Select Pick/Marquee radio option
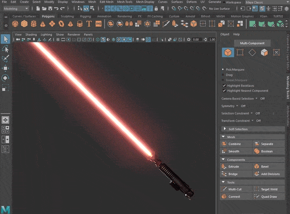 click(x=223, y=70)
